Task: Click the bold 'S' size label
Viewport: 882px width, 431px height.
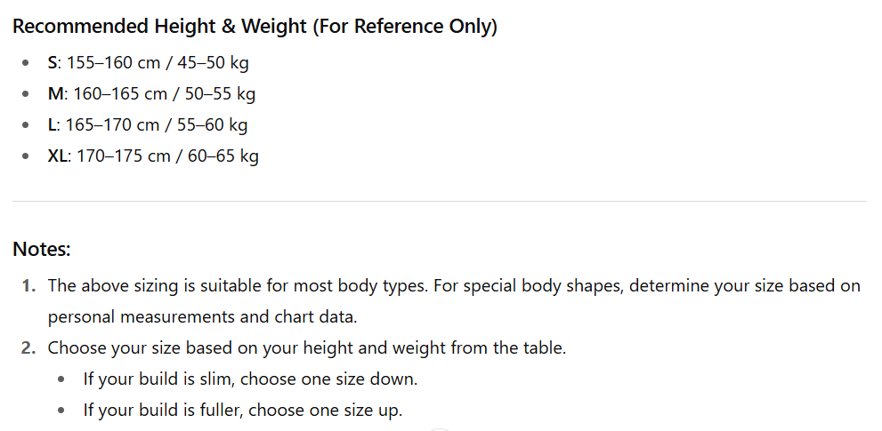Action: pyautogui.click(x=53, y=63)
